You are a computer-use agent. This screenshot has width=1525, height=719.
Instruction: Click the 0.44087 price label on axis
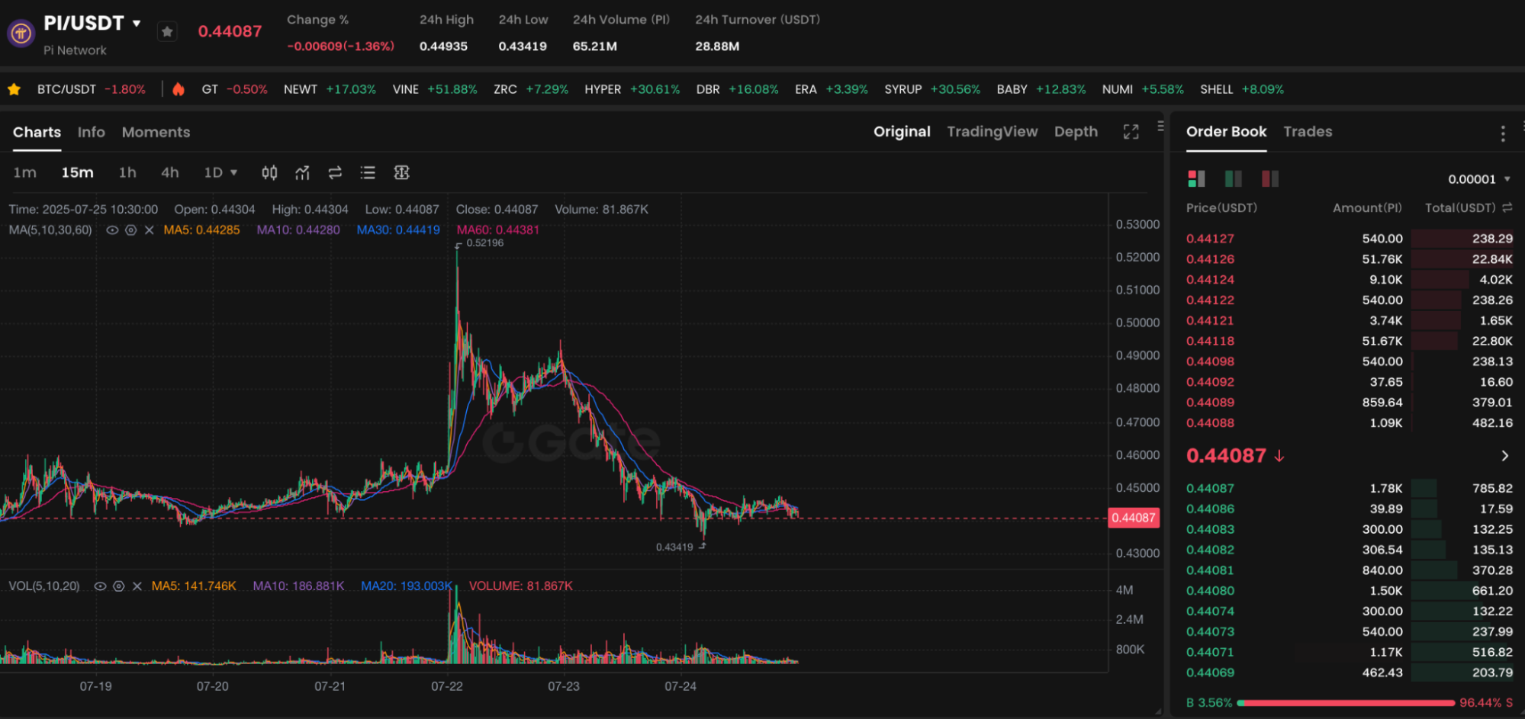pos(1134,518)
